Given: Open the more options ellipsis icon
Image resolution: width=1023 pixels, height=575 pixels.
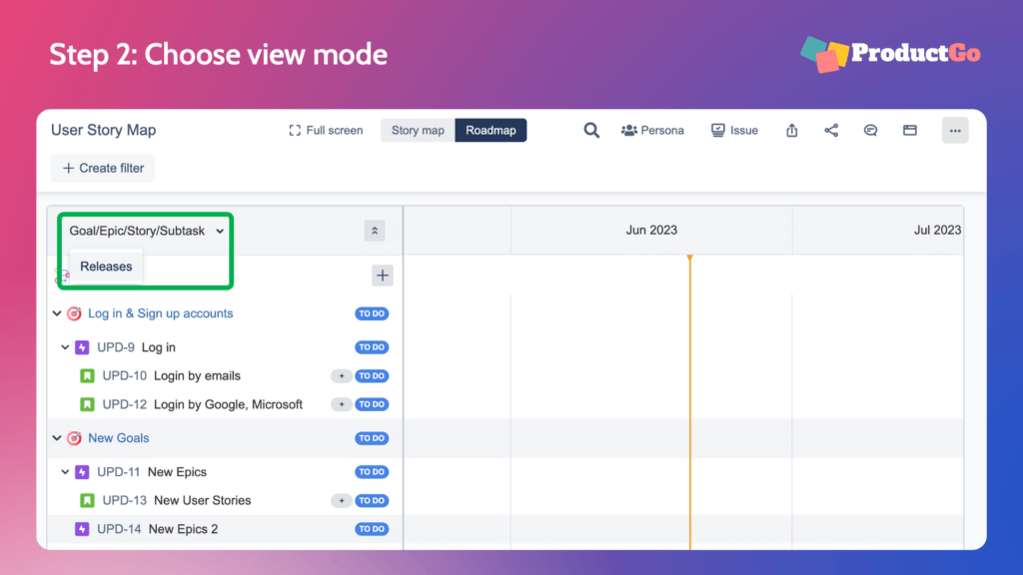Looking at the screenshot, I should click(954, 130).
